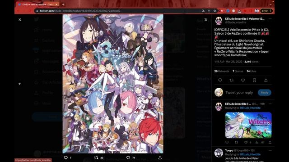This screenshot has height=162, width=289.
Task: Click the reply bubble icon in tweet action row
Action: coord(220,80)
